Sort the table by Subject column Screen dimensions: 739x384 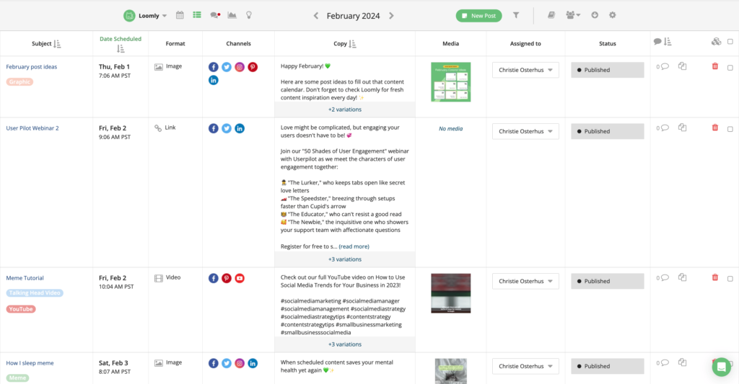(x=57, y=44)
